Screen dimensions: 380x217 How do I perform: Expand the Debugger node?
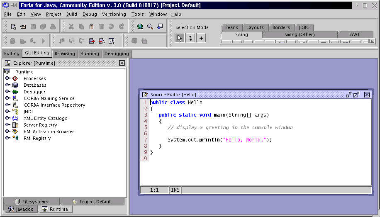click(7, 91)
